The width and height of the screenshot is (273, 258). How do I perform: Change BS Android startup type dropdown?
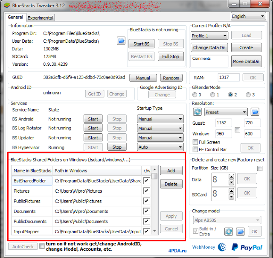click(160, 119)
